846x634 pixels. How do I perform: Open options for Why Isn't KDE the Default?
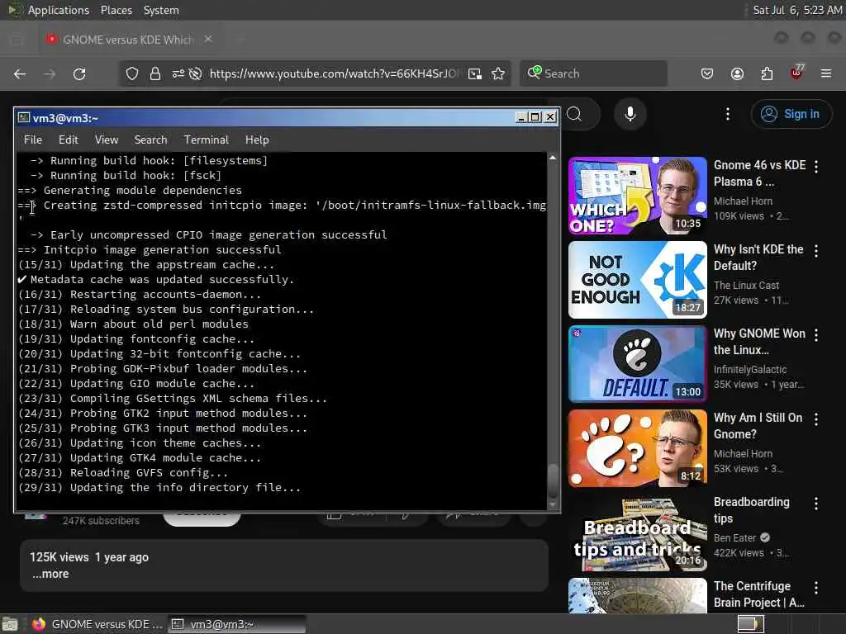[x=816, y=251]
